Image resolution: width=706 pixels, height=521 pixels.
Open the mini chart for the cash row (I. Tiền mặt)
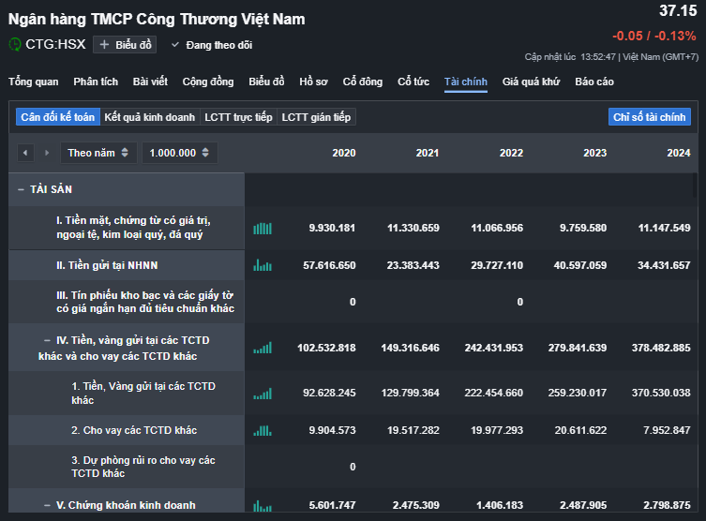[x=262, y=228]
